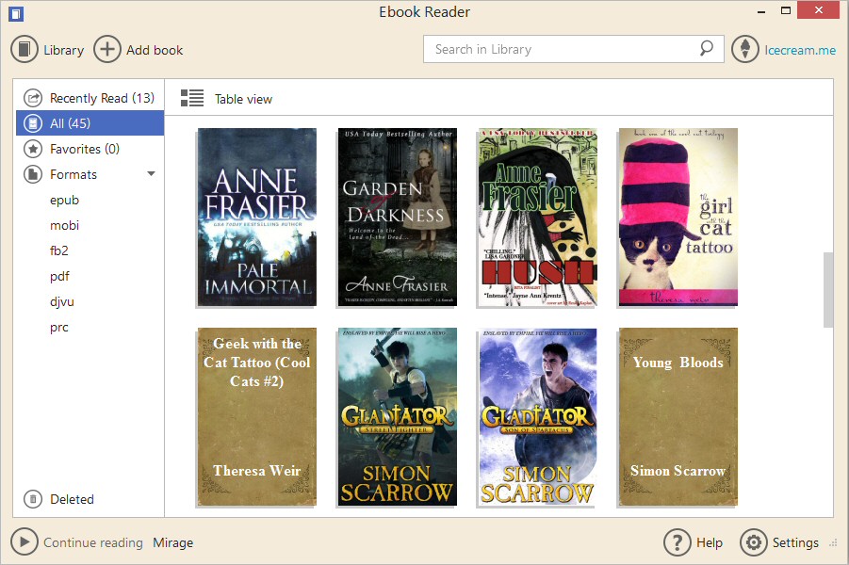Switch to Table view using list icon
This screenshot has width=849, height=565.
point(192,98)
